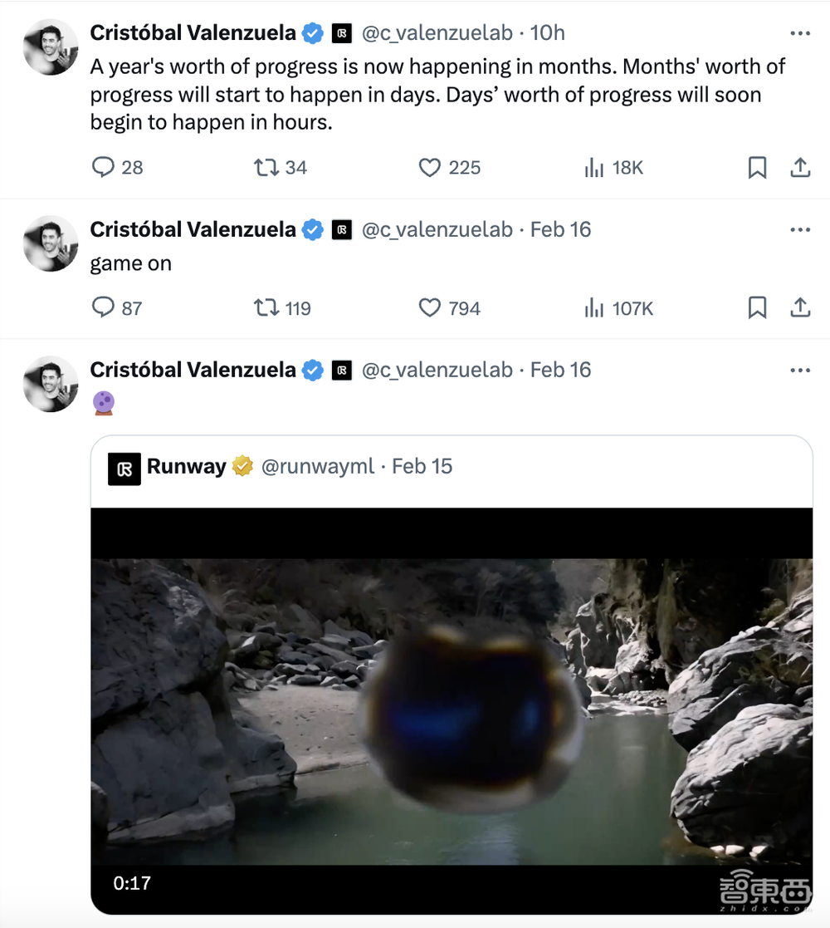Repost the "game on" tweet

(266, 308)
